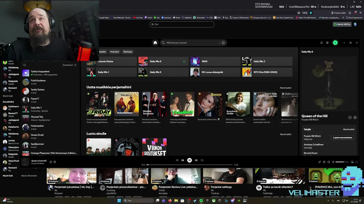Open lyrics microphone icon in player

320,162
